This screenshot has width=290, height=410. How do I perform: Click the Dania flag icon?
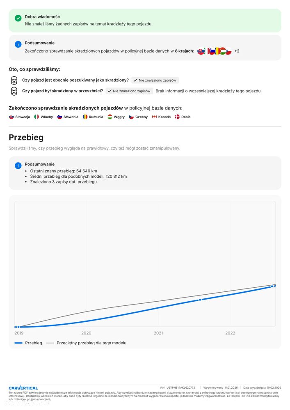tap(177, 117)
